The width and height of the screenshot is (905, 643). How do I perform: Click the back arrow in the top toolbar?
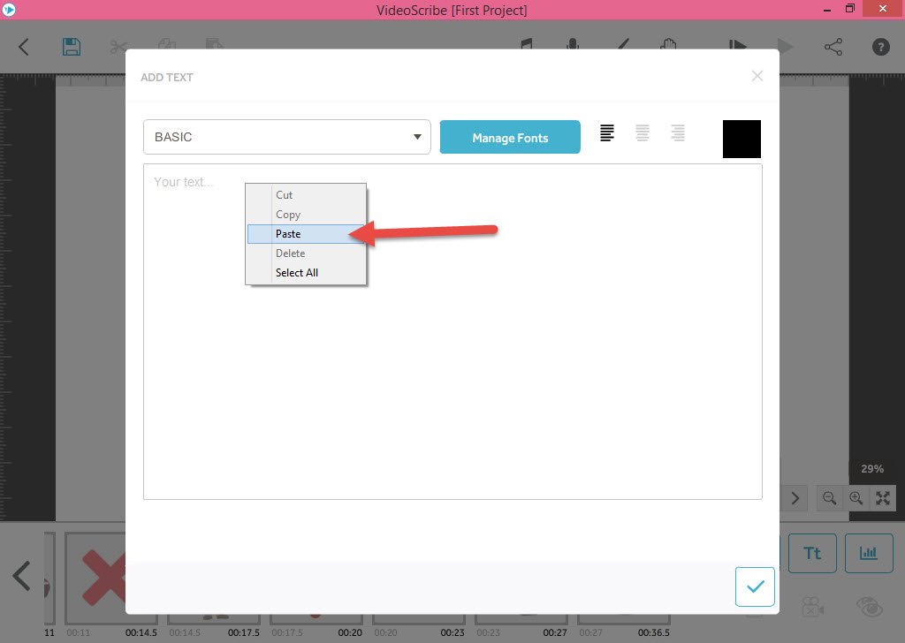24,47
